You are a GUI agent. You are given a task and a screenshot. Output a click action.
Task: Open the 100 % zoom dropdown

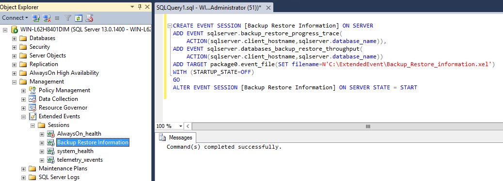(x=181, y=126)
